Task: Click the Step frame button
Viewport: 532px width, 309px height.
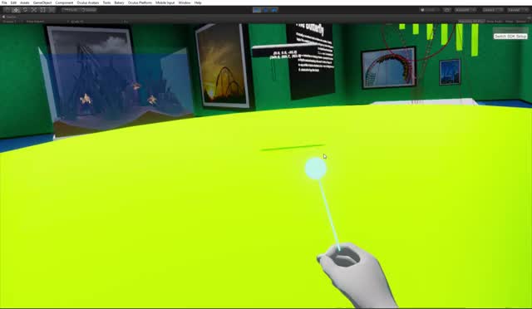Action: click(x=274, y=10)
